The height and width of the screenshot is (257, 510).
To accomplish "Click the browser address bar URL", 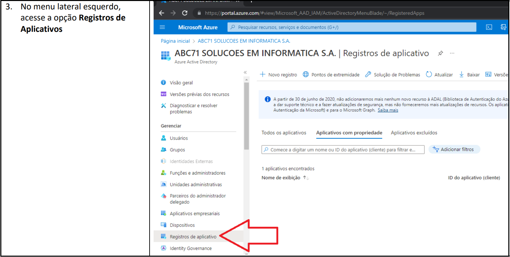I will click(x=315, y=13).
